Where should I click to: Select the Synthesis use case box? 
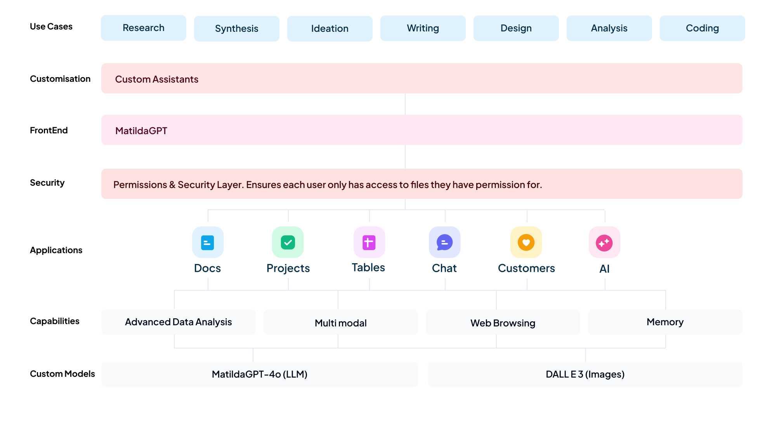[x=237, y=29]
